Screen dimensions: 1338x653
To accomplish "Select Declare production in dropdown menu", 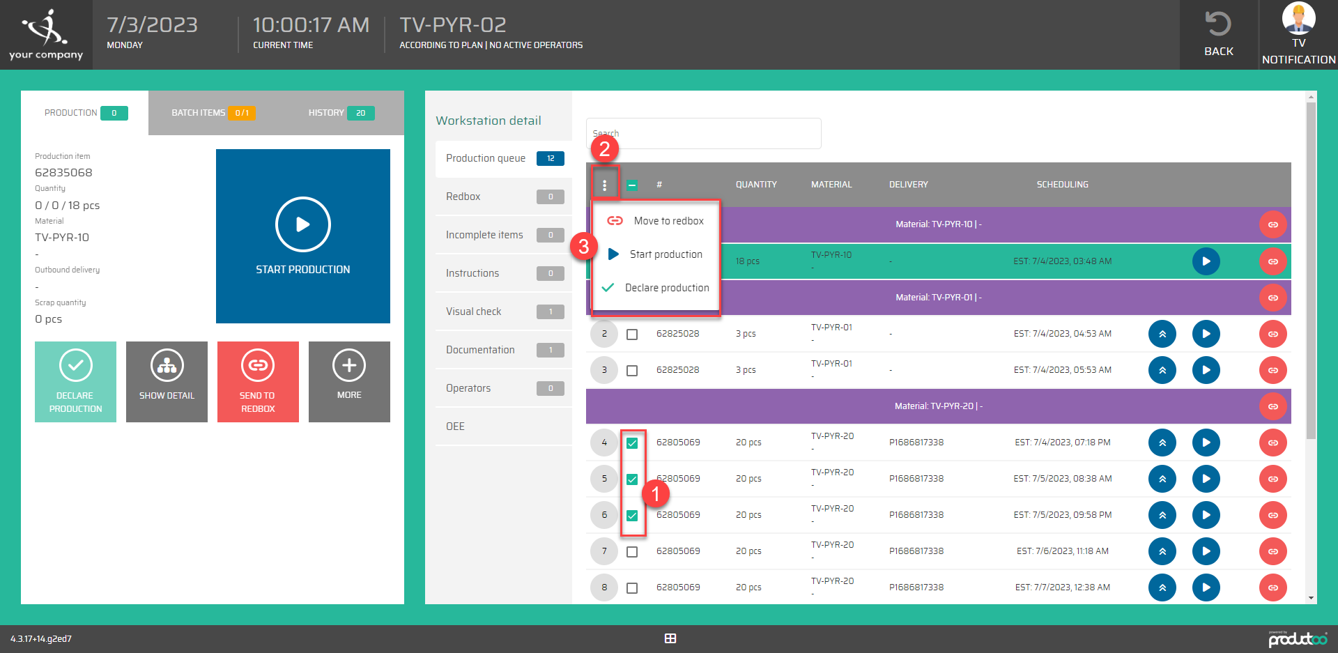I will point(666,288).
